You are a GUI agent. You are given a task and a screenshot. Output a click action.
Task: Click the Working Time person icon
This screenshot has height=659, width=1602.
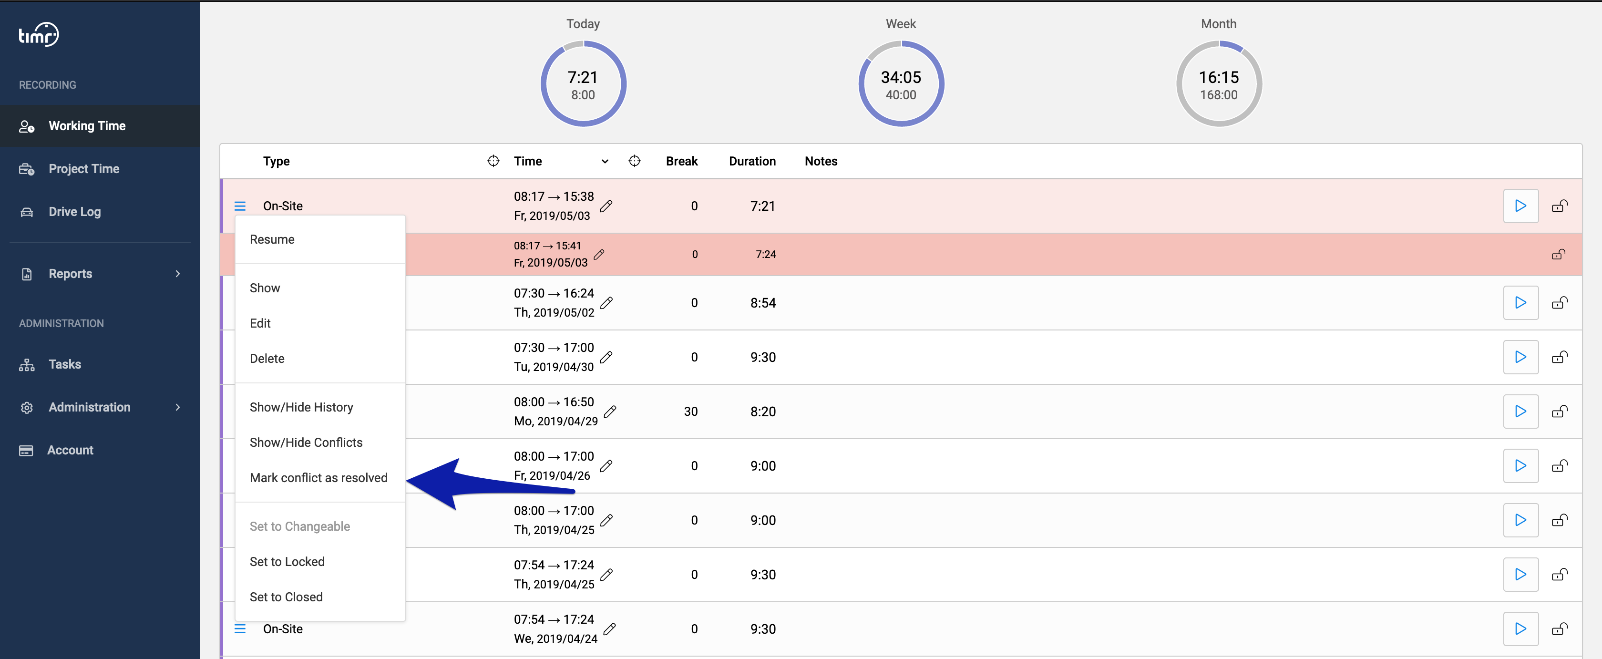[27, 126]
